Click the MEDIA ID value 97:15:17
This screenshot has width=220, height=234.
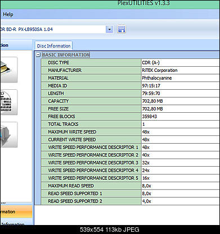coord(151,86)
